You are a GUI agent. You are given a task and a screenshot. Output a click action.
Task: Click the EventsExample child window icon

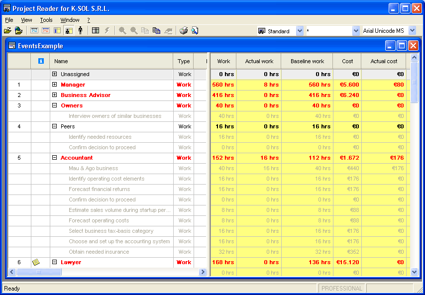coord(12,46)
